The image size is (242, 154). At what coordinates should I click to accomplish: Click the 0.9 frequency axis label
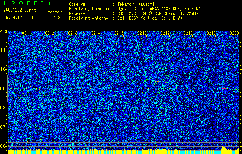pyautogui.click(x=3, y=89)
